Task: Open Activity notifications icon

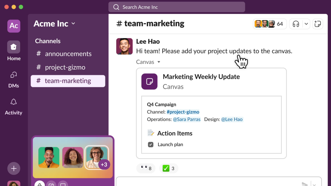Action: point(14,102)
